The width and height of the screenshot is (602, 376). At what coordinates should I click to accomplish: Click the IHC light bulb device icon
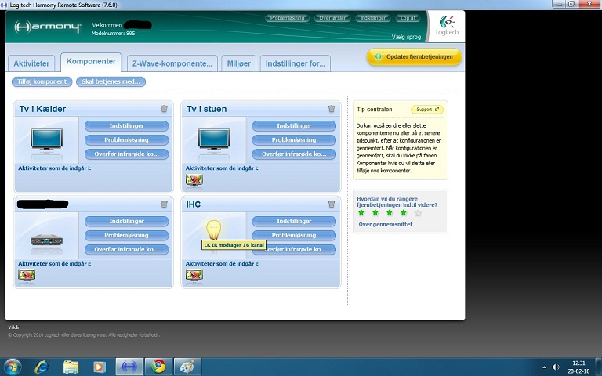click(213, 230)
